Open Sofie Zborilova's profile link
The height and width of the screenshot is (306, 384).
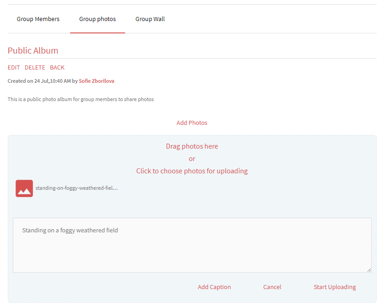96,81
